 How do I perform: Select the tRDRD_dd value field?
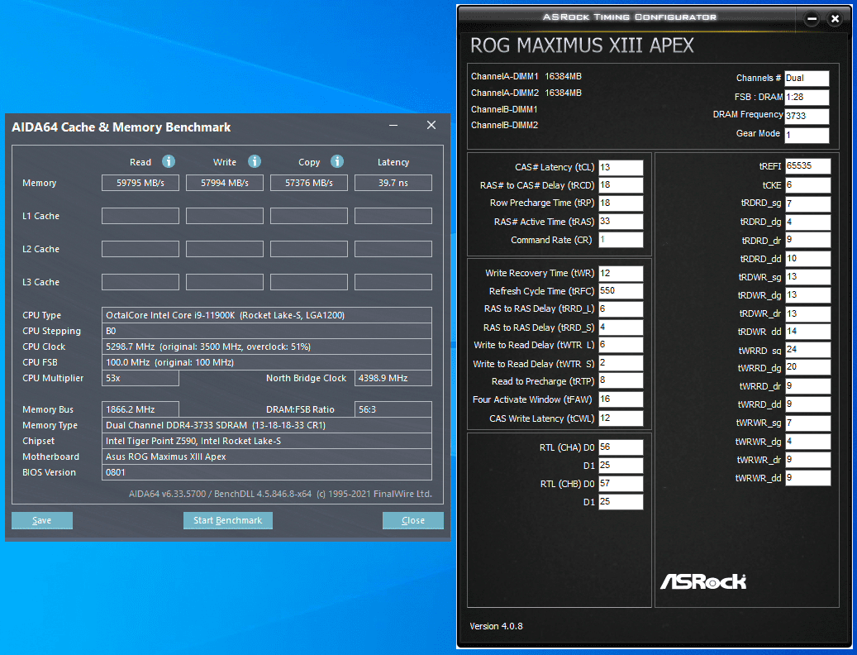(x=807, y=259)
